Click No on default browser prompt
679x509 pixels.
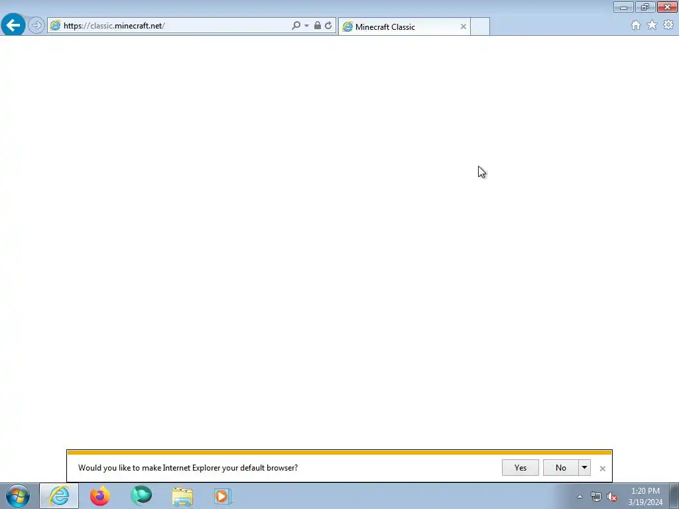pyautogui.click(x=561, y=467)
